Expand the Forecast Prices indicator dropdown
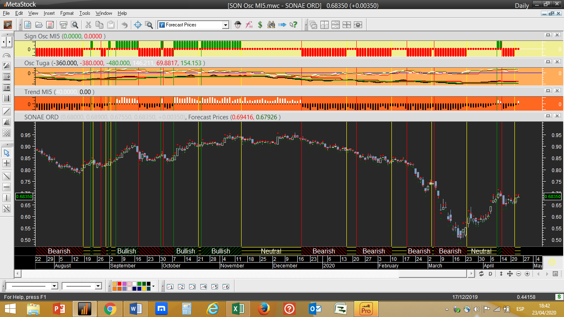Image resolution: width=564 pixels, height=317 pixels. (225, 25)
